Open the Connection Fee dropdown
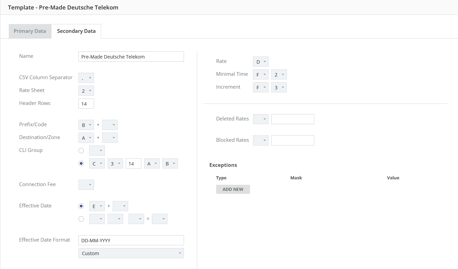Screen dimensions: 458x269 pyautogui.click(x=86, y=185)
